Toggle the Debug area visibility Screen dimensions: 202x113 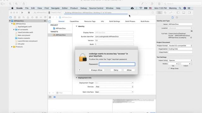coord(184,13)
